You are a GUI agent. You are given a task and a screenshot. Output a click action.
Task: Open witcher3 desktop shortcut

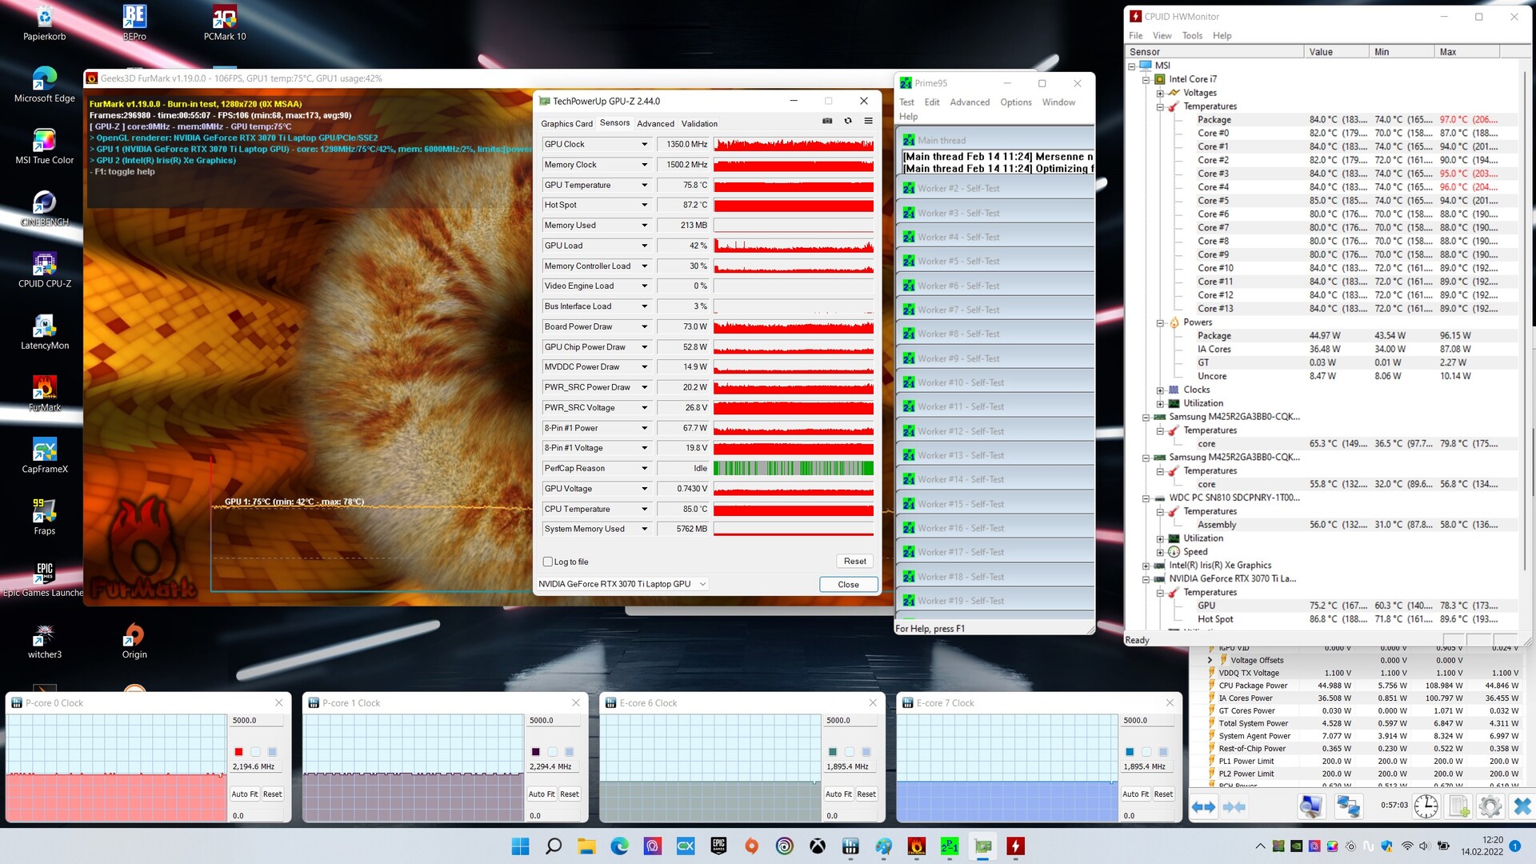[x=45, y=642]
